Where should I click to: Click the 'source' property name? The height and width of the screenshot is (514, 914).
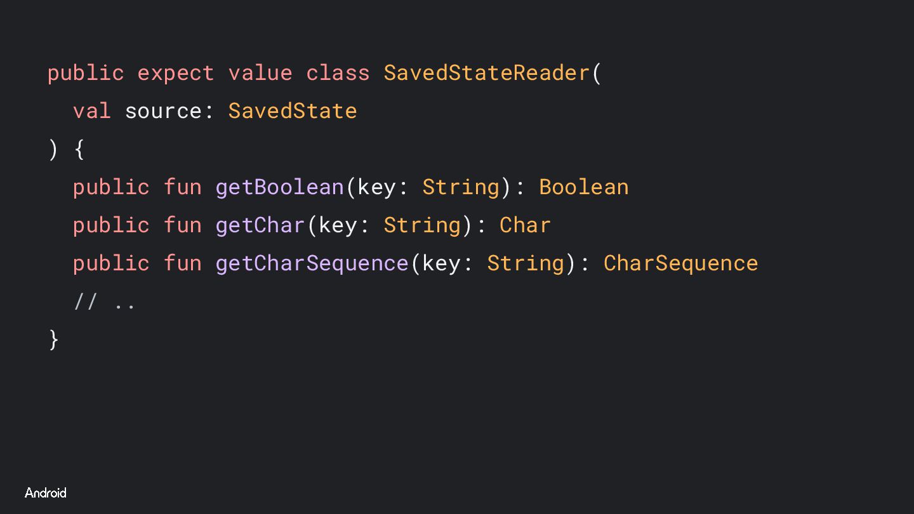point(163,111)
